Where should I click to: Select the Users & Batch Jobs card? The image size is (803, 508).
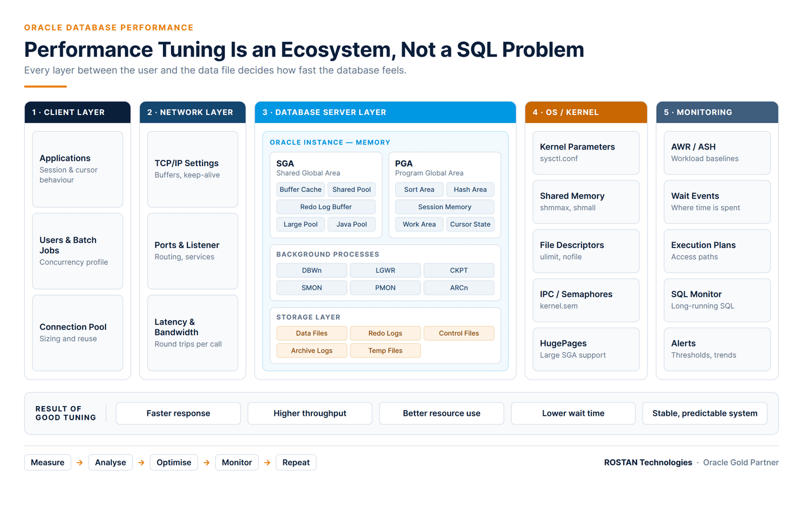click(x=77, y=251)
